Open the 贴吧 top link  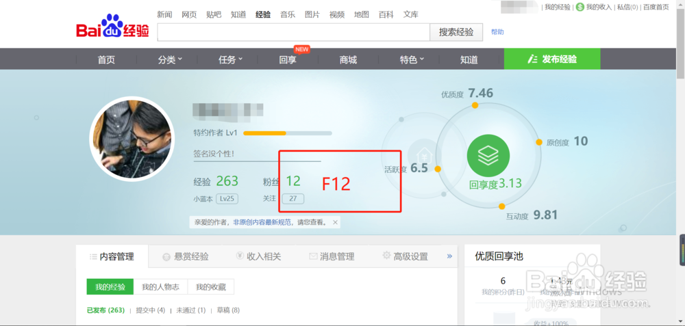click(x=214, y=14)
